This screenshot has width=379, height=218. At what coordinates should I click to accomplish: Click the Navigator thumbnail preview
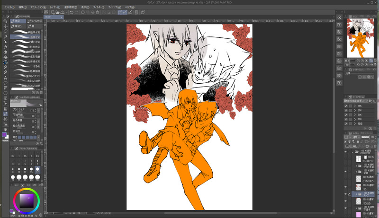pos(360,38)
